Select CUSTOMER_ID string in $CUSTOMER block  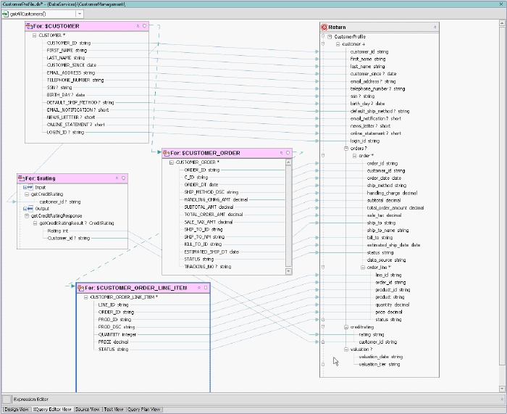click(x=69, y=43)
